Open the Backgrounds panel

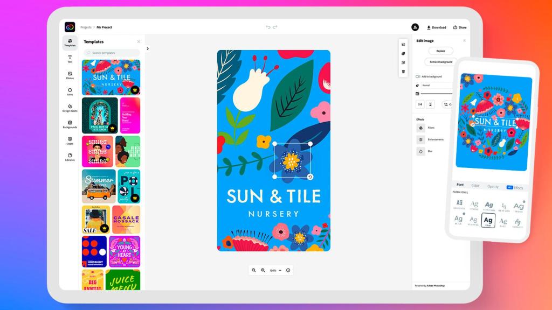[70, 124]
